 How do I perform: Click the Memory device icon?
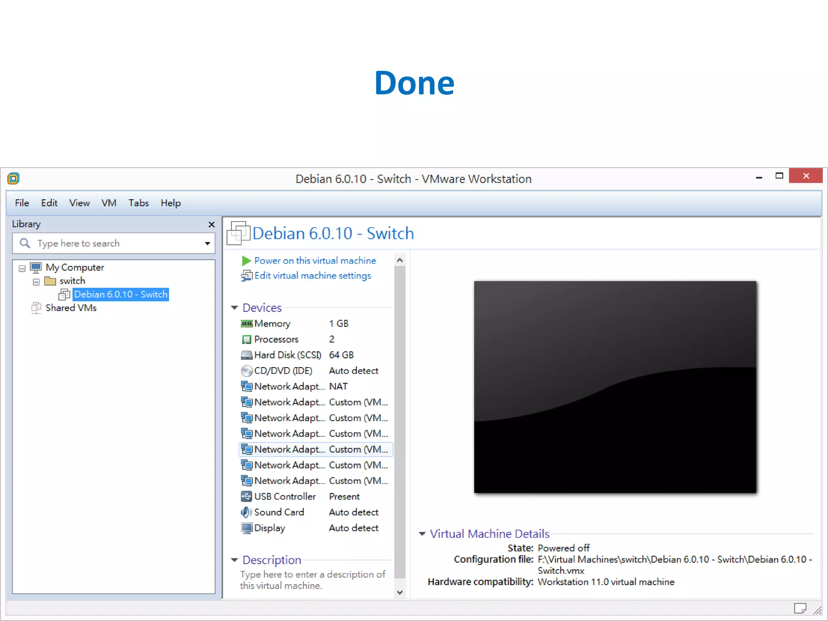point(246,323)
